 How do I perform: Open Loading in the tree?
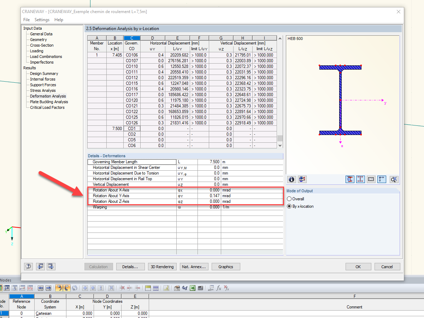[x=36, y=51]
